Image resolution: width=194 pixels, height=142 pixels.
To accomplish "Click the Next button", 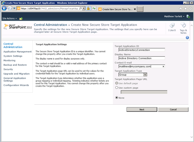I will tap(142, 110).
